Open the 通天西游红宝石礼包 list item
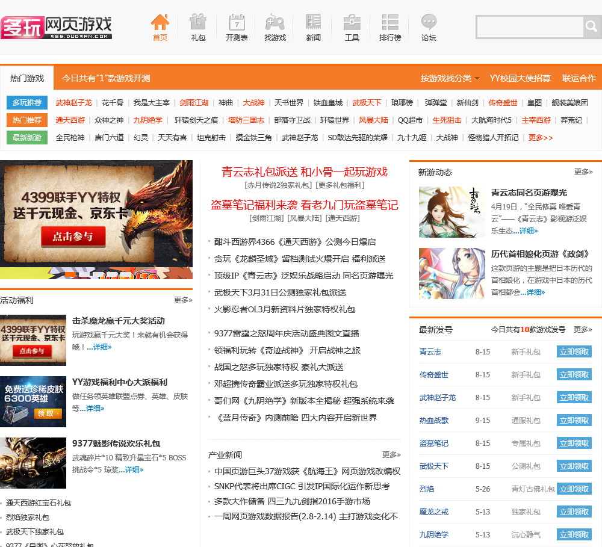The image size is (602, 547). point(39,503)
